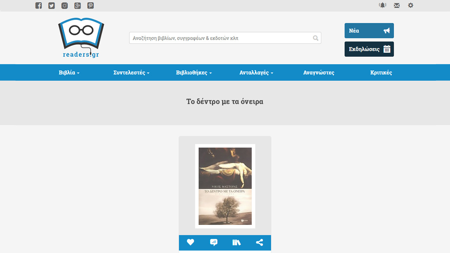Go to the Αναγνώστες page
The image size is (450, 253).
(x=319, y=73)
